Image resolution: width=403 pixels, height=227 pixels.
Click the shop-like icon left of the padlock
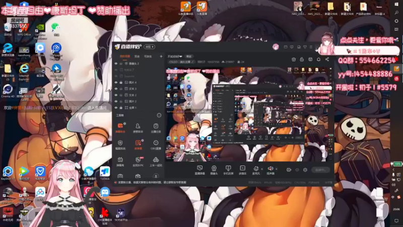click(x=294, y=60)
